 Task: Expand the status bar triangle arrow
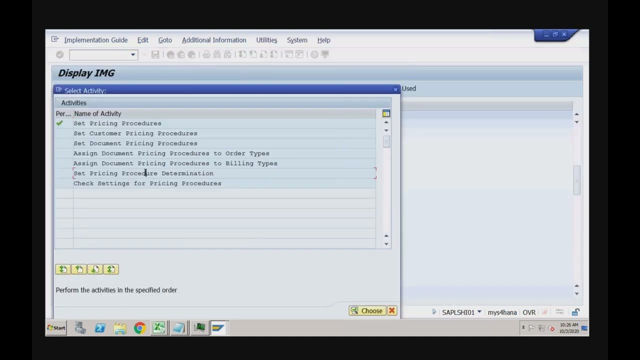434,312
